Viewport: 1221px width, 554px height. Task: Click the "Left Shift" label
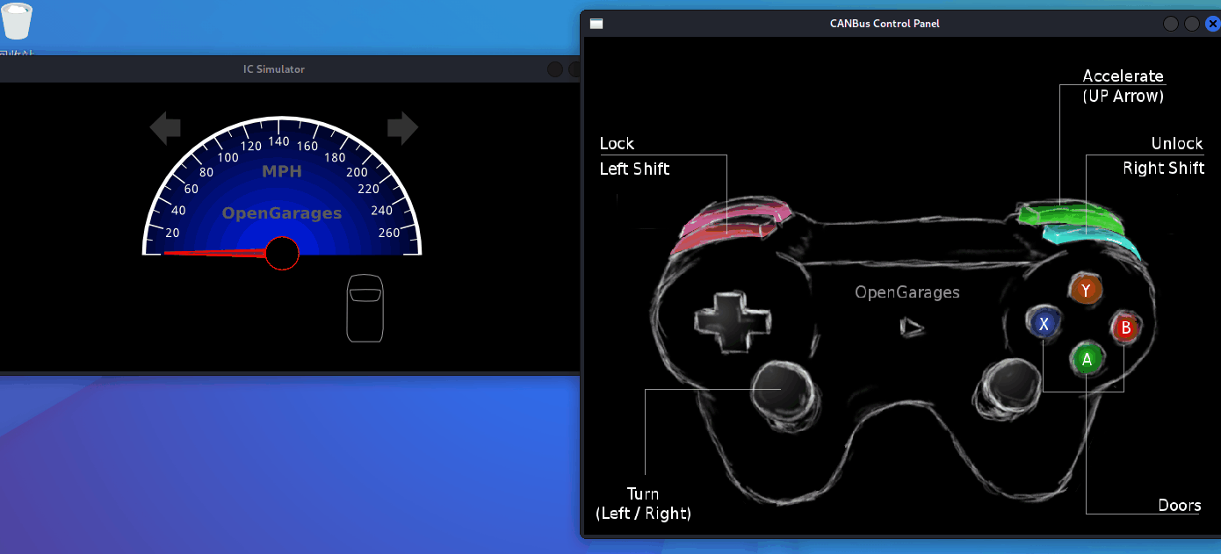pyautogui.click(x=634, y=169)
